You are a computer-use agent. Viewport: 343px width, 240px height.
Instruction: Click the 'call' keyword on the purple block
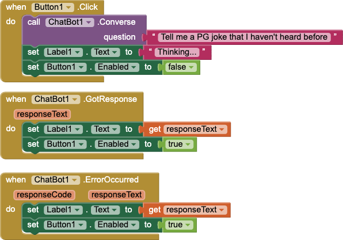point(34,22)
